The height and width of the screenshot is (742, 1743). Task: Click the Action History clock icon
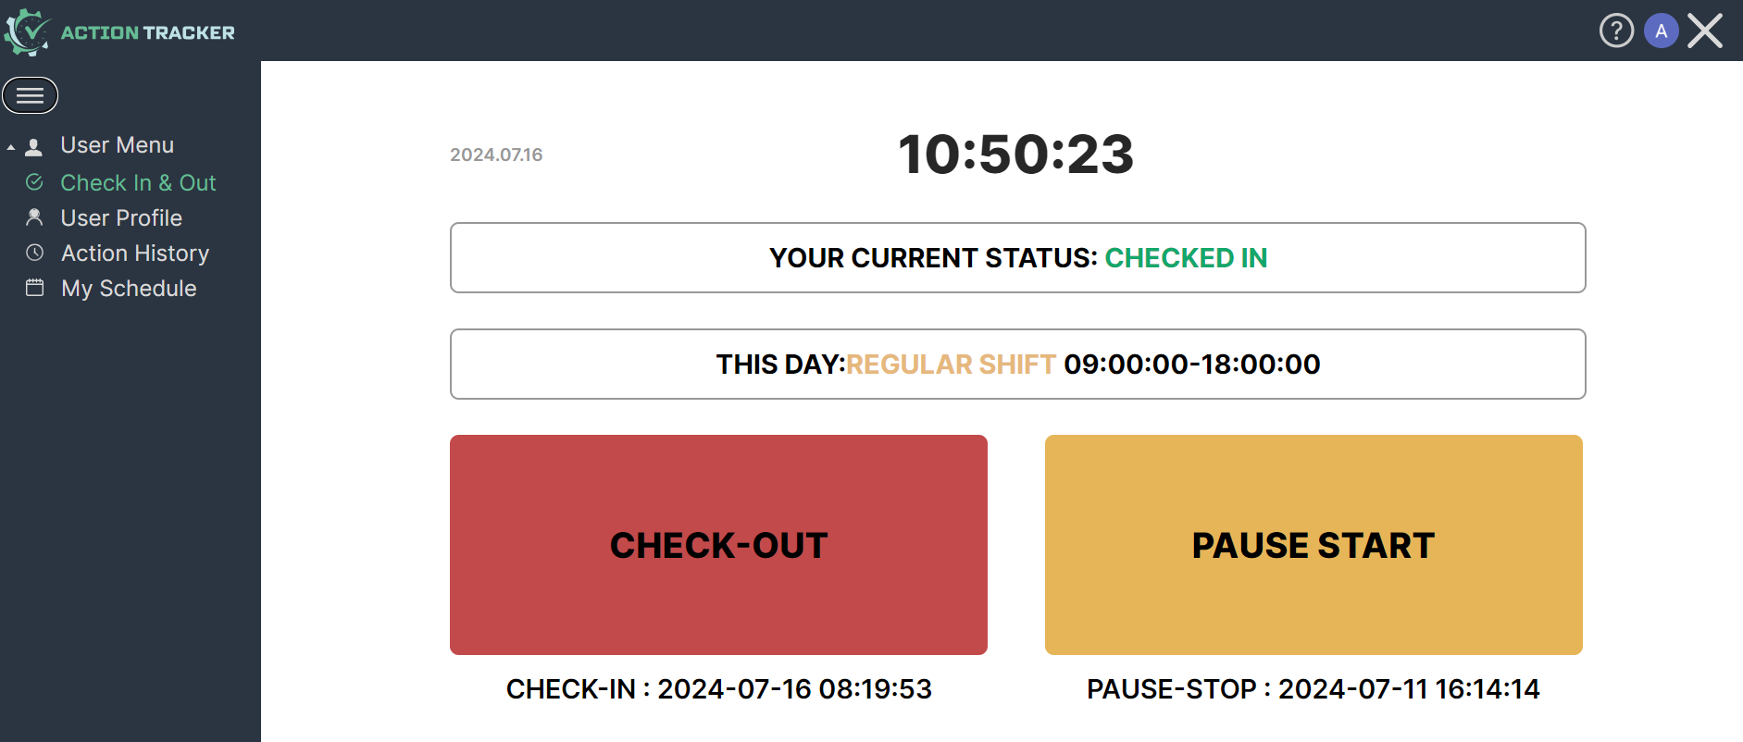[35, 253]
